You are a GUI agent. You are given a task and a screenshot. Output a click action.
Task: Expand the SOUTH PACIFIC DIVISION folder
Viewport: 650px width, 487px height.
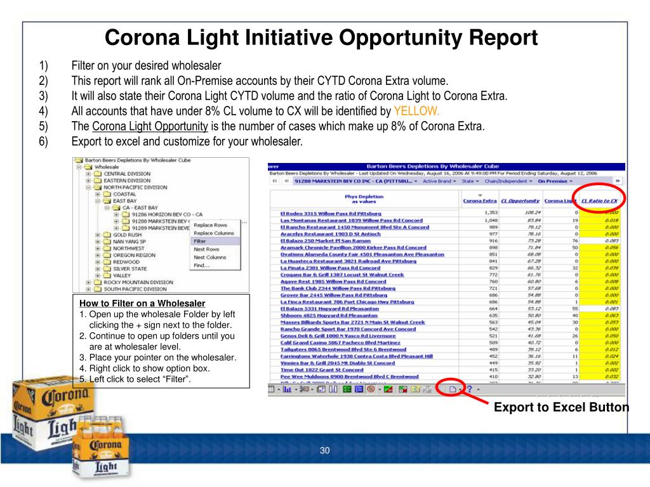(88, 289)
